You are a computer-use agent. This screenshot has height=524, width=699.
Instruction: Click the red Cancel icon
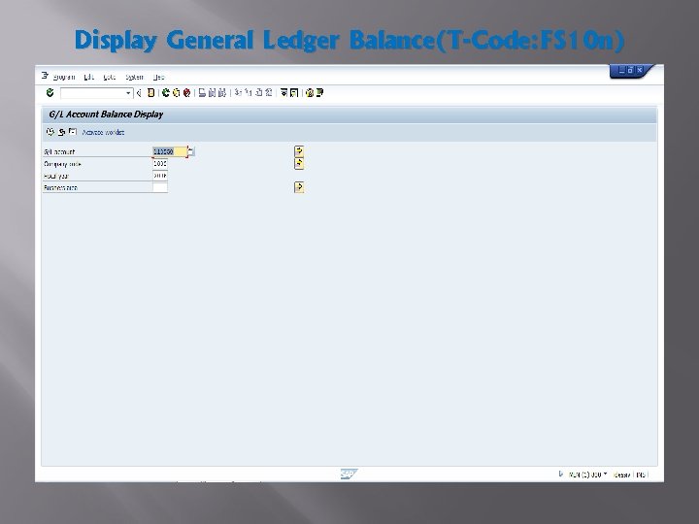click(186, 93)
